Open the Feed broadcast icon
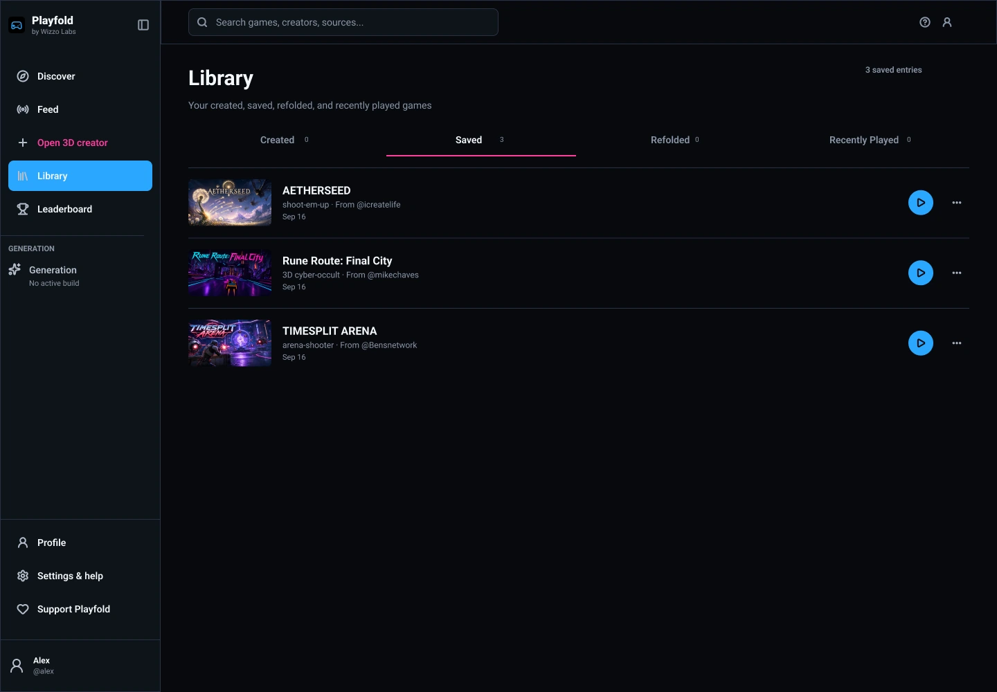This screenshot has width=997, height=692. pos(23,109)
